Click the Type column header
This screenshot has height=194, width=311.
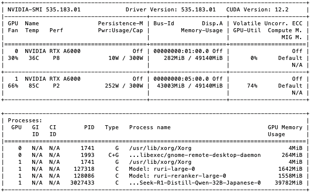[x=111, y=127]
